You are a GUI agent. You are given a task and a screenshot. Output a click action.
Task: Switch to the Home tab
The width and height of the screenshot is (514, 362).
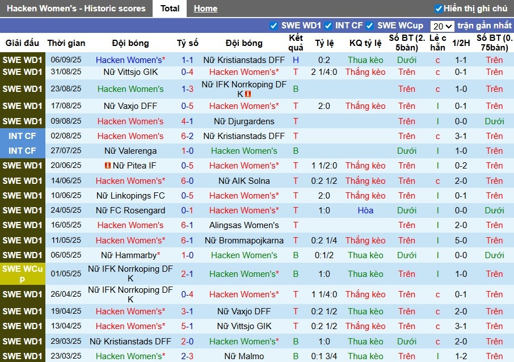point(205,8)
